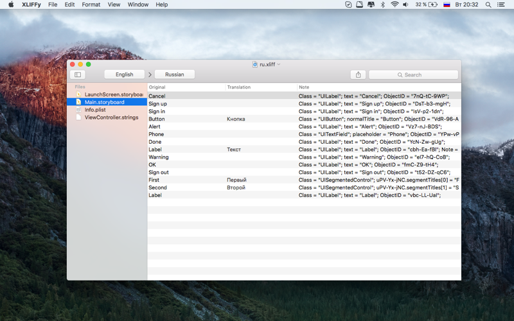Select LaunchScreen.storyboard in the Files list
514x321 pixels.
107,94
